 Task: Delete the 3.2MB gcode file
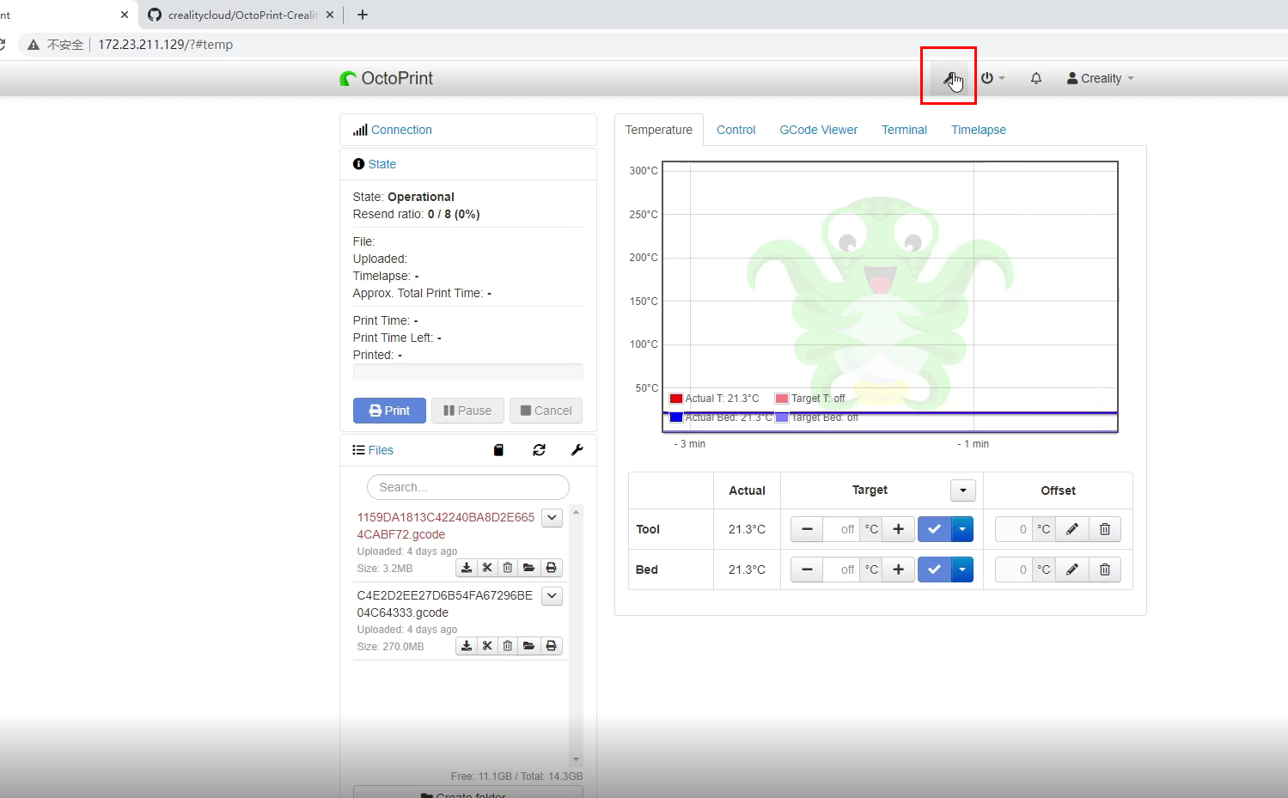508,568
